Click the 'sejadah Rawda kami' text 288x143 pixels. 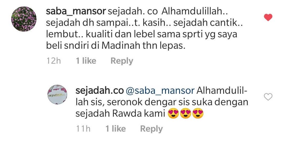tap(120, 114)
